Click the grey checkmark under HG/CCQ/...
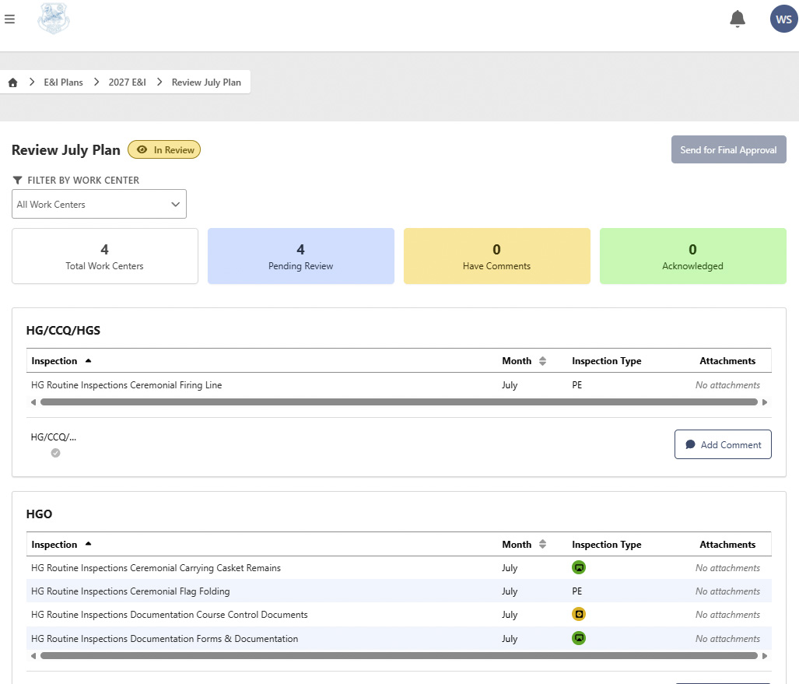This screenshot has height=684, width=799. [x=55, y=453]
